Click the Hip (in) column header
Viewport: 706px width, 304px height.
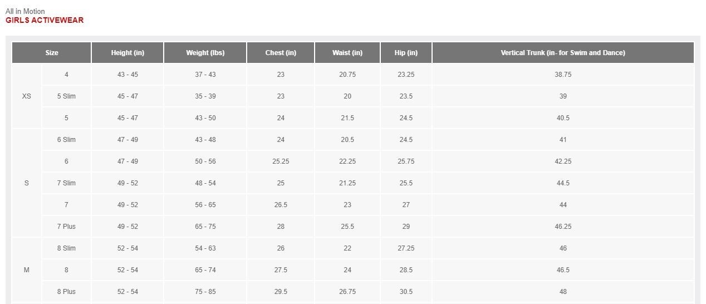click(406, 53)
